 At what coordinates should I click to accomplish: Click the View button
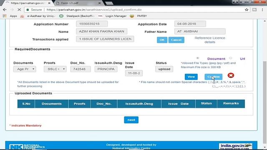[x=191, y=77]
